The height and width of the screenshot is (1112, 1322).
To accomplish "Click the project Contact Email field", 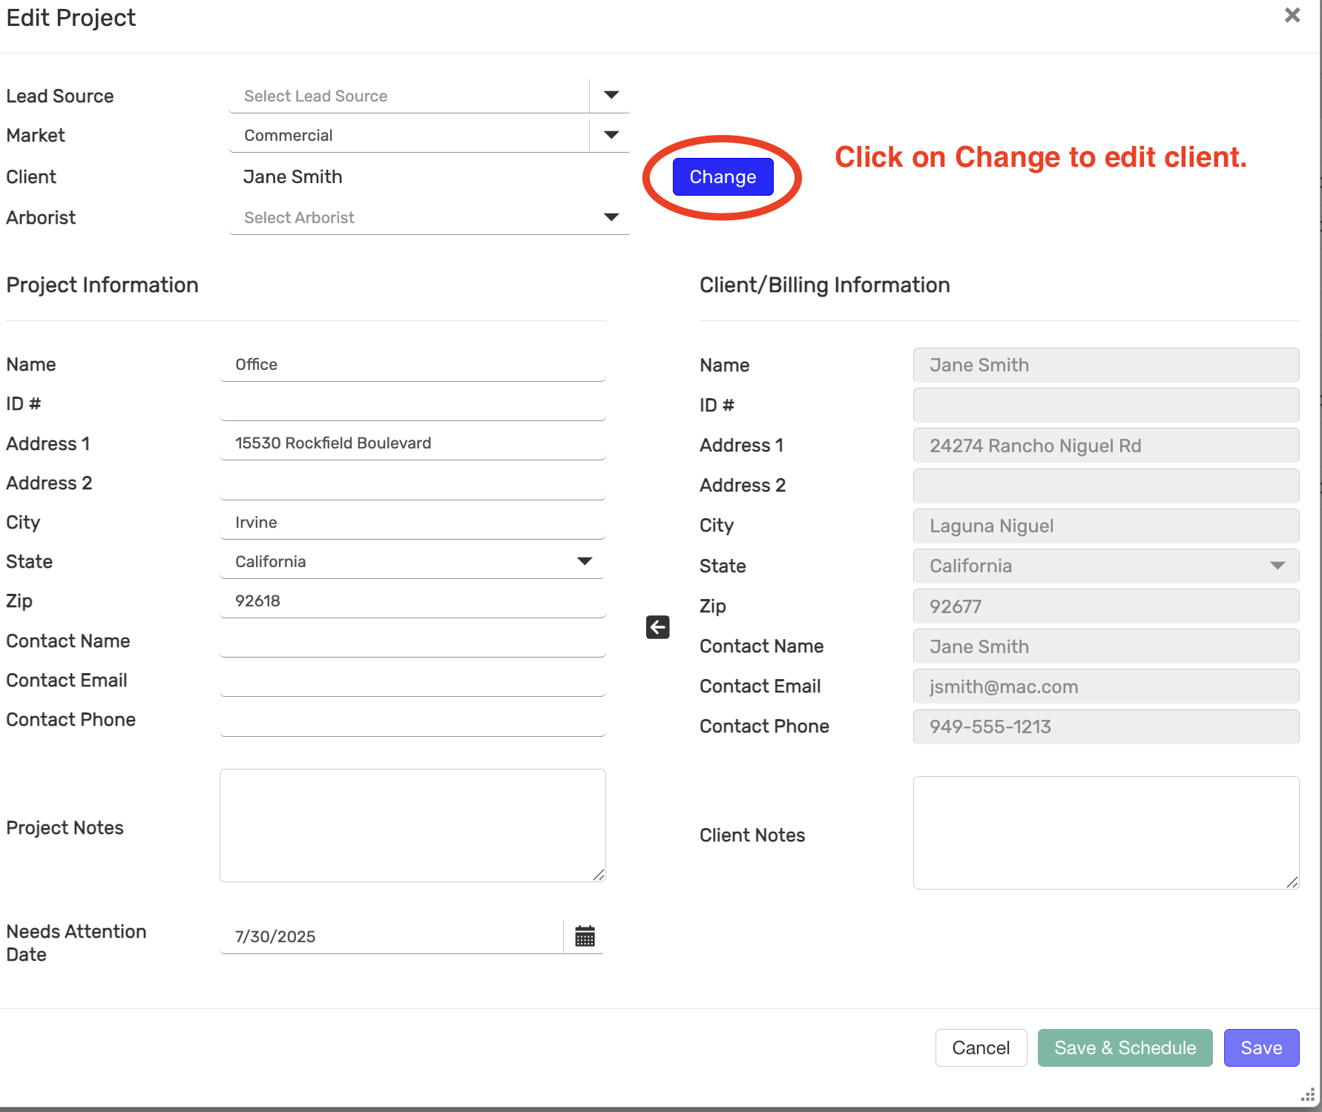I will pos(412,681).
